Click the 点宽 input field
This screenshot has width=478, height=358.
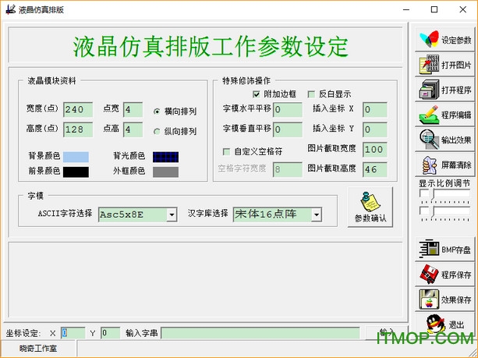(x=133, y=109)
